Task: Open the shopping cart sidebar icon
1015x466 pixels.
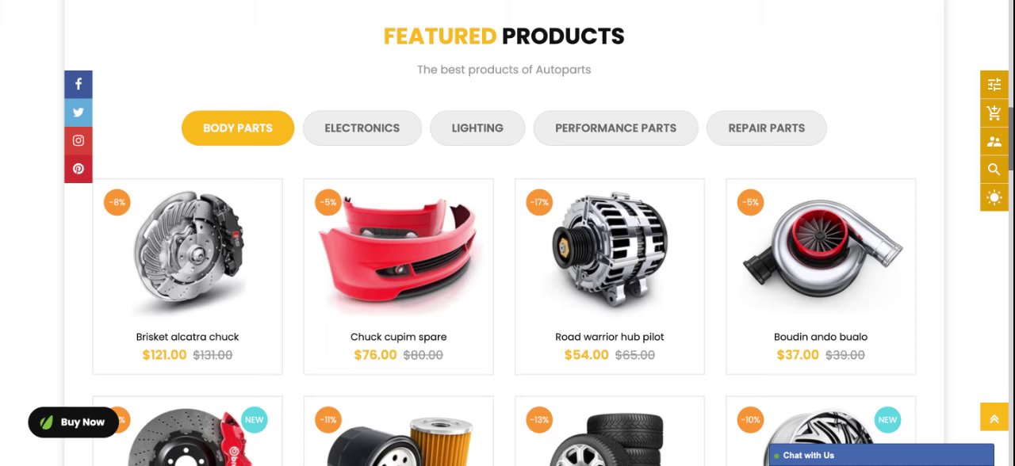Action: (994, 113)
